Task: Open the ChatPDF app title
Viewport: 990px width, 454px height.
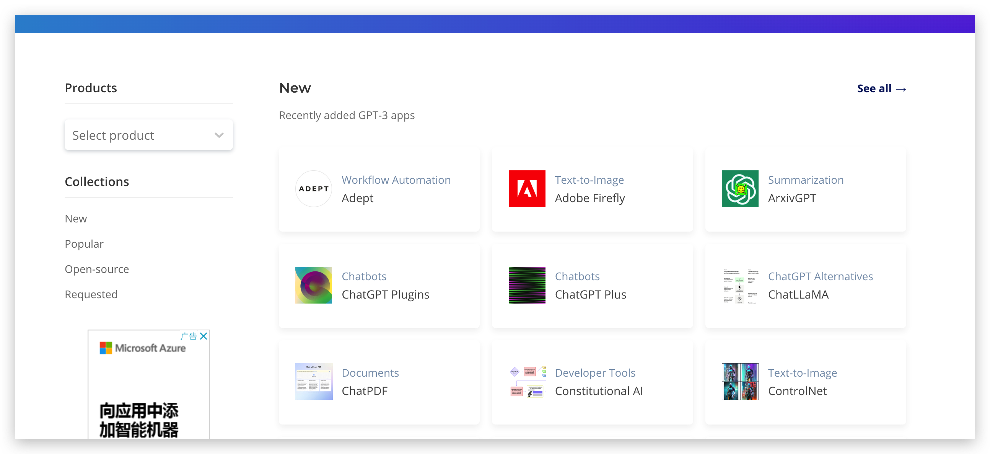Action: click(365, 391)
